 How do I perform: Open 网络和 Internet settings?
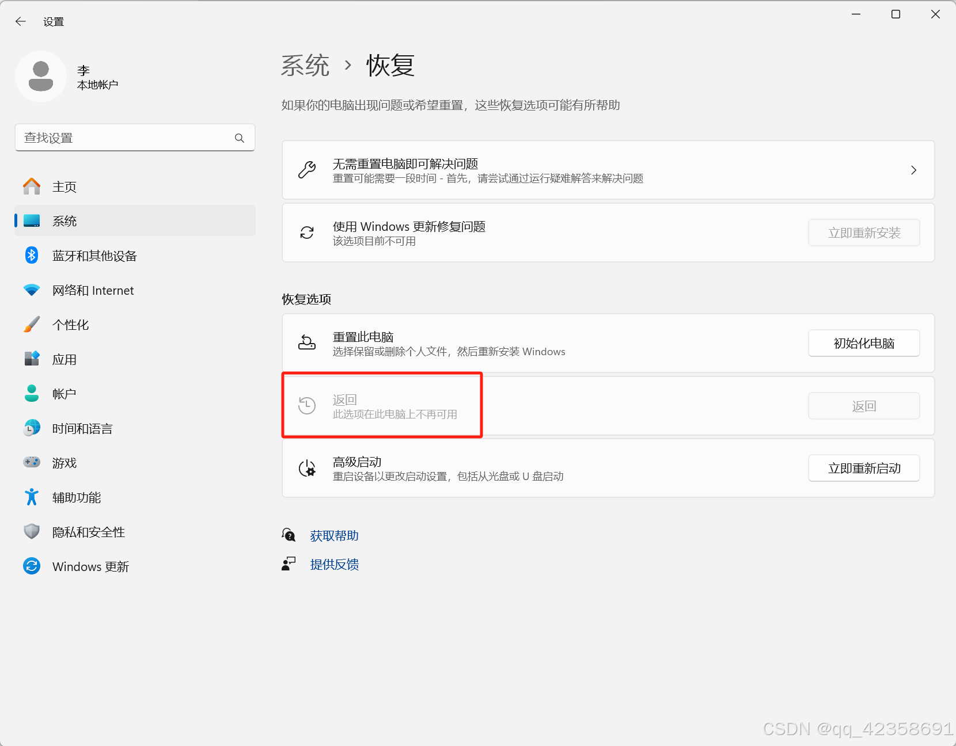[x=135, y=290]
